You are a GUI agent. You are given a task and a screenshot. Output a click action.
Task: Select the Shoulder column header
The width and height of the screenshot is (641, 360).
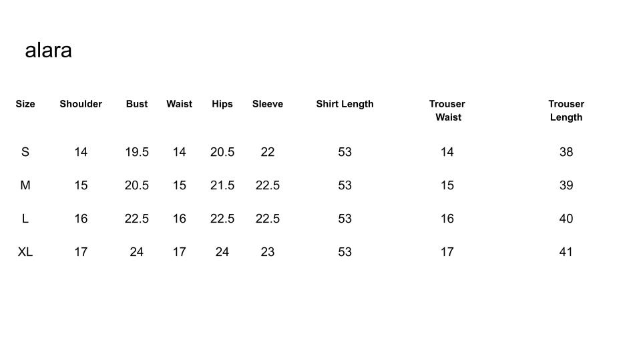pyautogui.click(x=81, y=104)
